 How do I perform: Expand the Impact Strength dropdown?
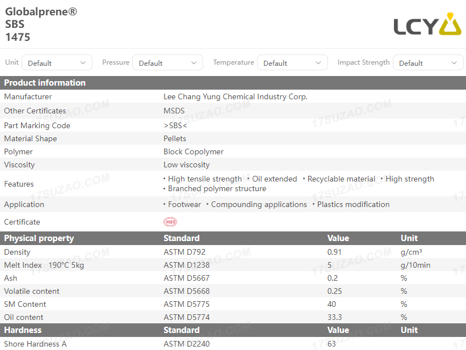click(x=428, y=63)
